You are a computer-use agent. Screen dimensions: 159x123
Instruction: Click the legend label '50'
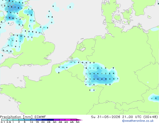tap(77, 122)
